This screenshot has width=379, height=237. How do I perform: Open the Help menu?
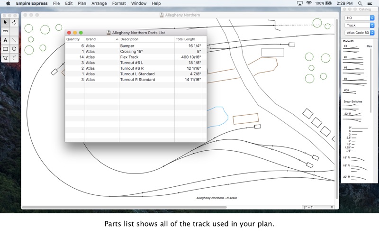pyautogui.click(x=156, y=3)
